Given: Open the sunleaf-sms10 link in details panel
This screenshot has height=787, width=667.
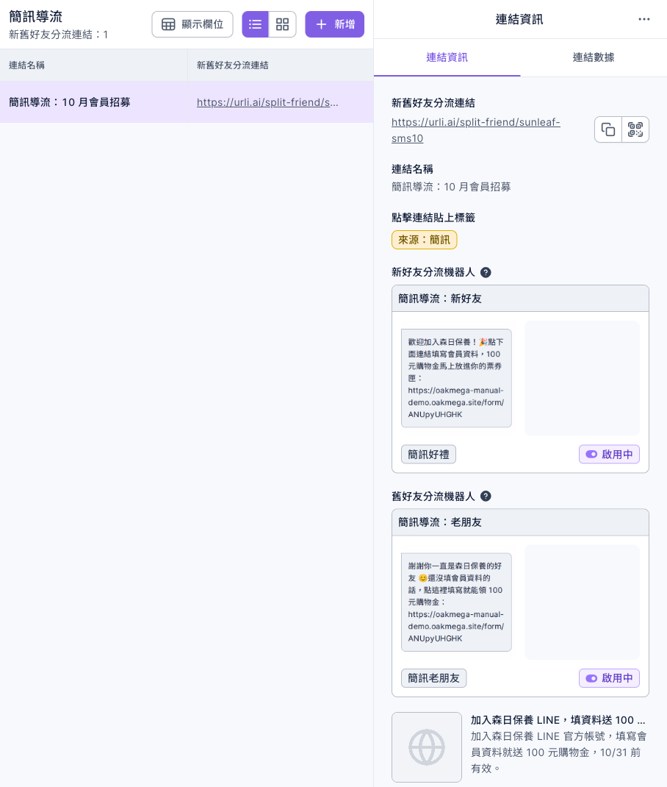Looking at the screenshot, I should tap(475, 130).
